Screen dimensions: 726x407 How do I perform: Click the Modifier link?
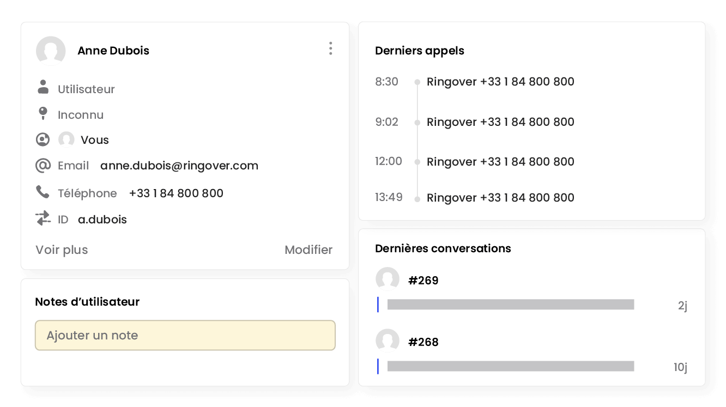pos(308,250)
